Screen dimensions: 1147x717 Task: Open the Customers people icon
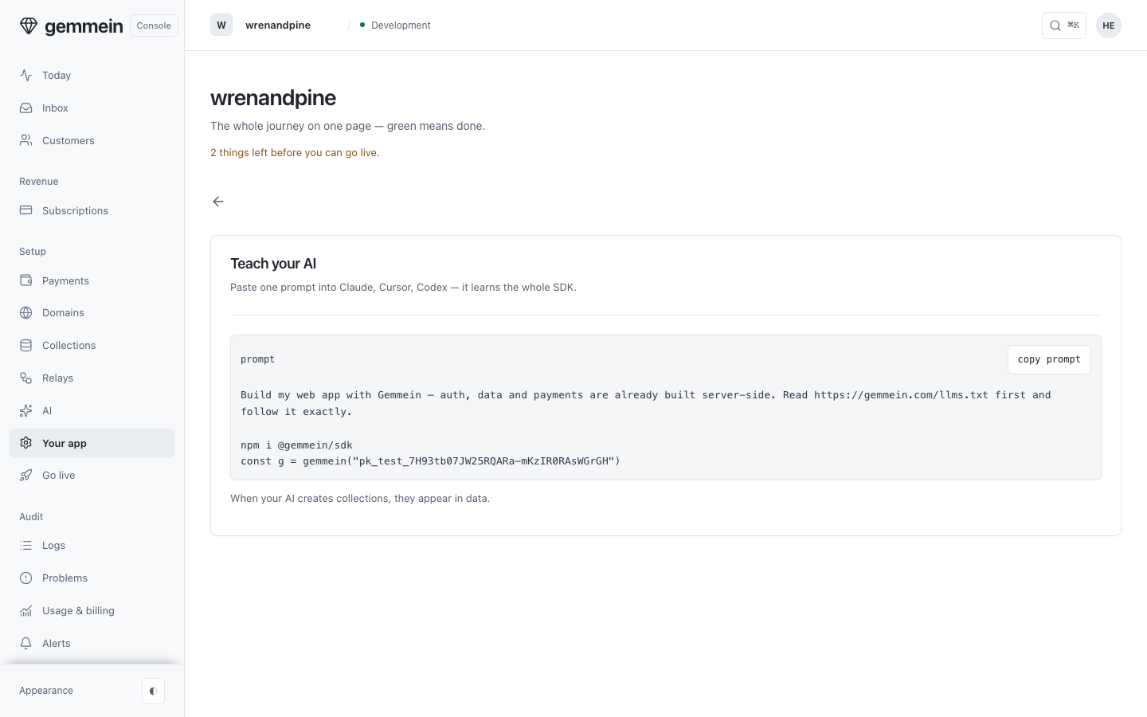[26, 140]
